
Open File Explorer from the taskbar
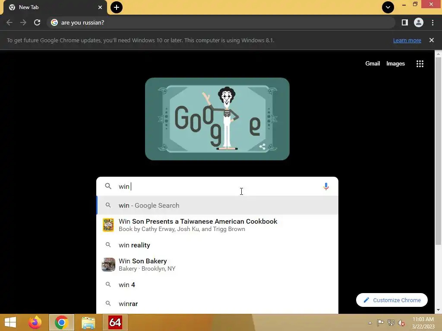[x=88, y=322]
